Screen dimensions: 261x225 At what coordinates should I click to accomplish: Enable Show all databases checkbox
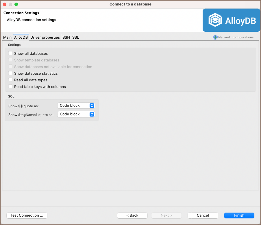pos(10,53)
